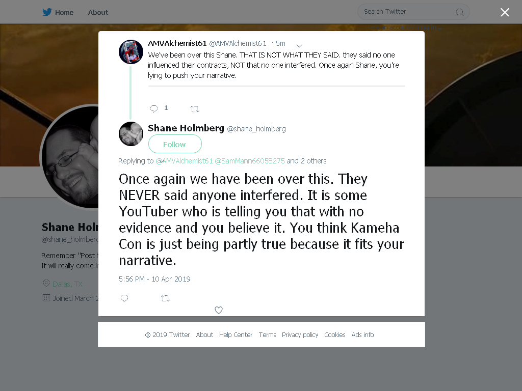Go to the Home tab
The image size is (522, 391).
[64, 13]
